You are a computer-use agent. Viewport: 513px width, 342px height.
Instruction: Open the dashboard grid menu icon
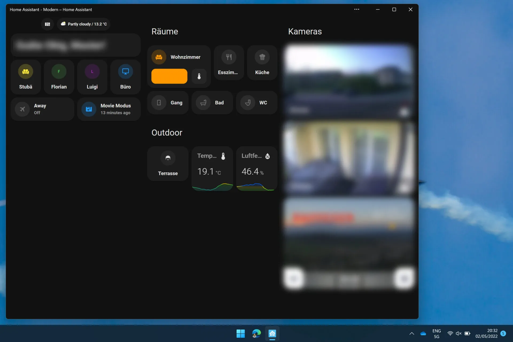point(48,24)
